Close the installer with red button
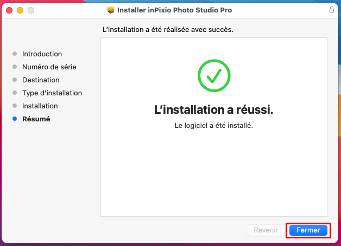This screenshot has width=341, height=246. point(9,10)
